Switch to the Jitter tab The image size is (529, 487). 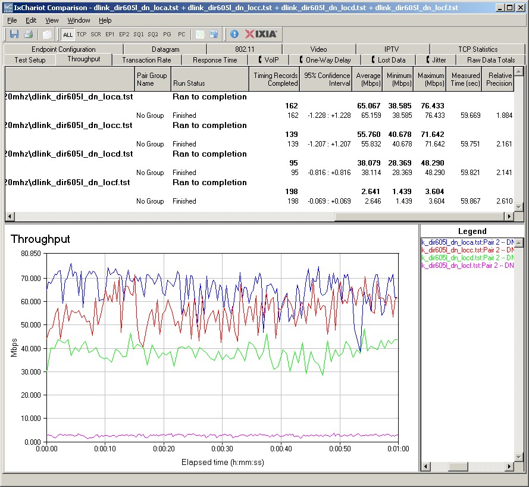436,60
